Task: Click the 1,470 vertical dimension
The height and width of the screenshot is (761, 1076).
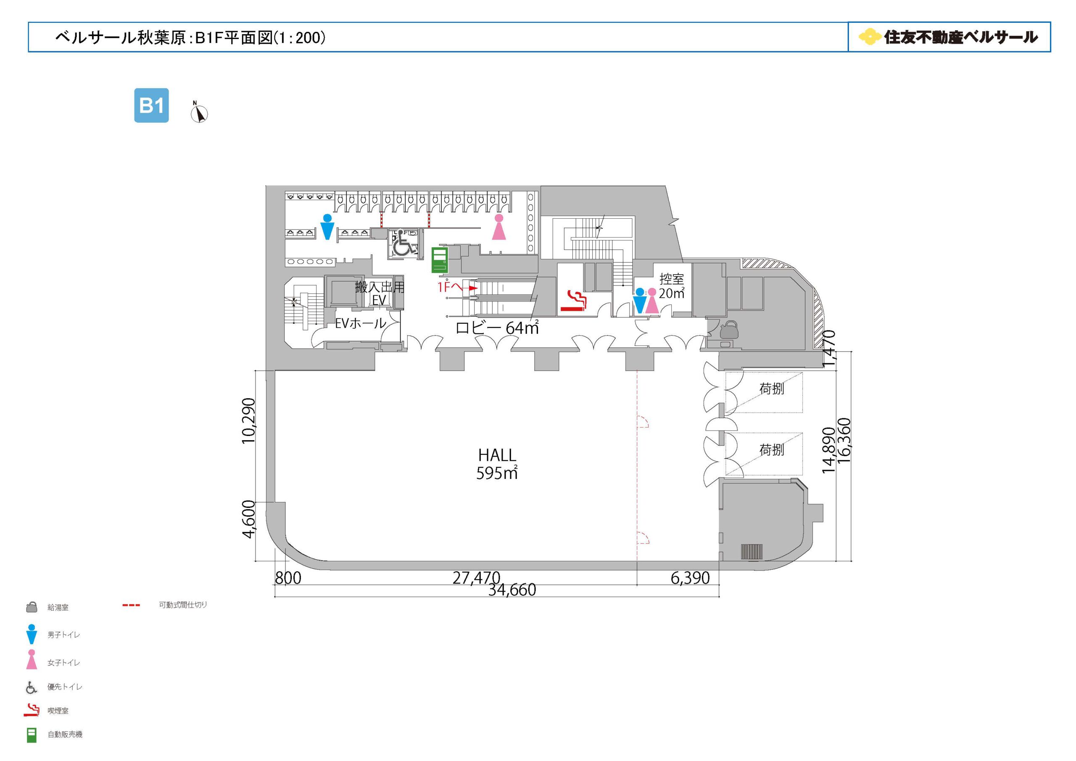Action: pos(828,349)
